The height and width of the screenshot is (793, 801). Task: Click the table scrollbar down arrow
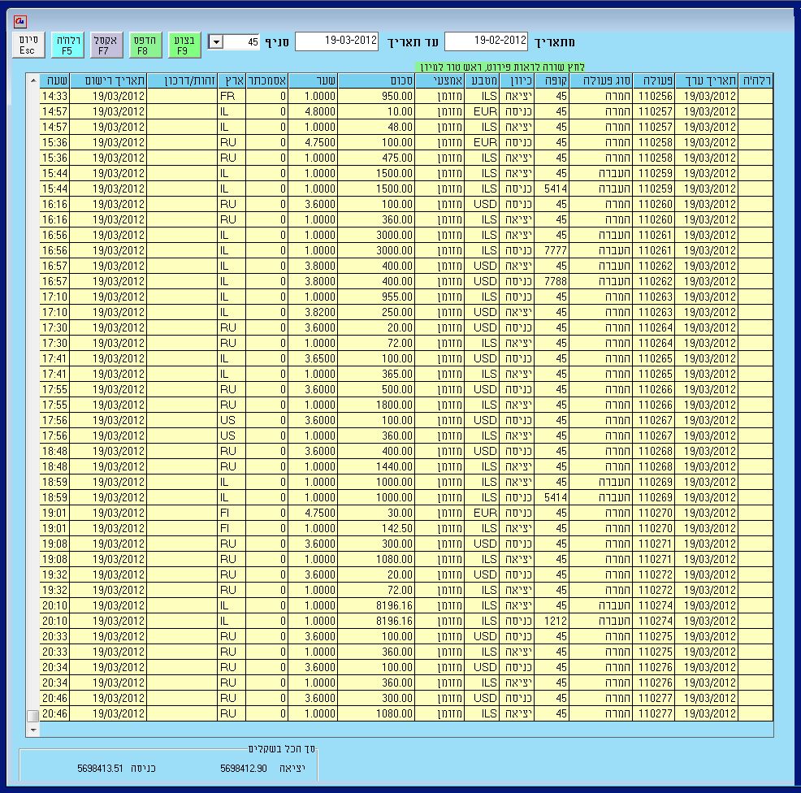[32, 730]
